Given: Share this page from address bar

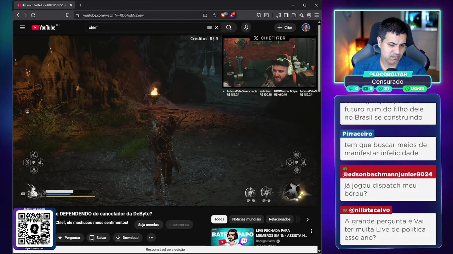Looking at the screenshot, I should tap(214, 15).
